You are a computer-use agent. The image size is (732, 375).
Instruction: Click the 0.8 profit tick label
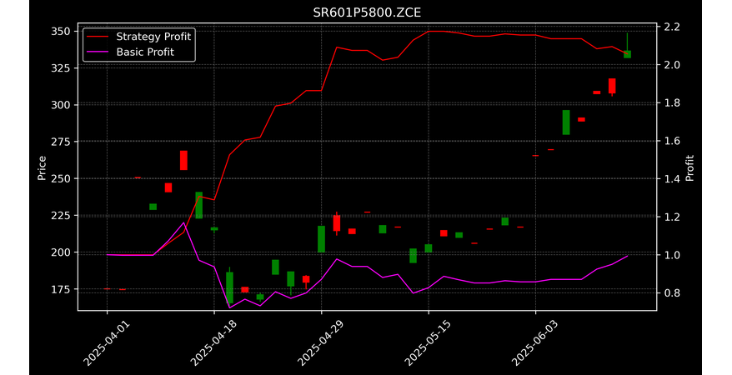(x=670, y=293)
